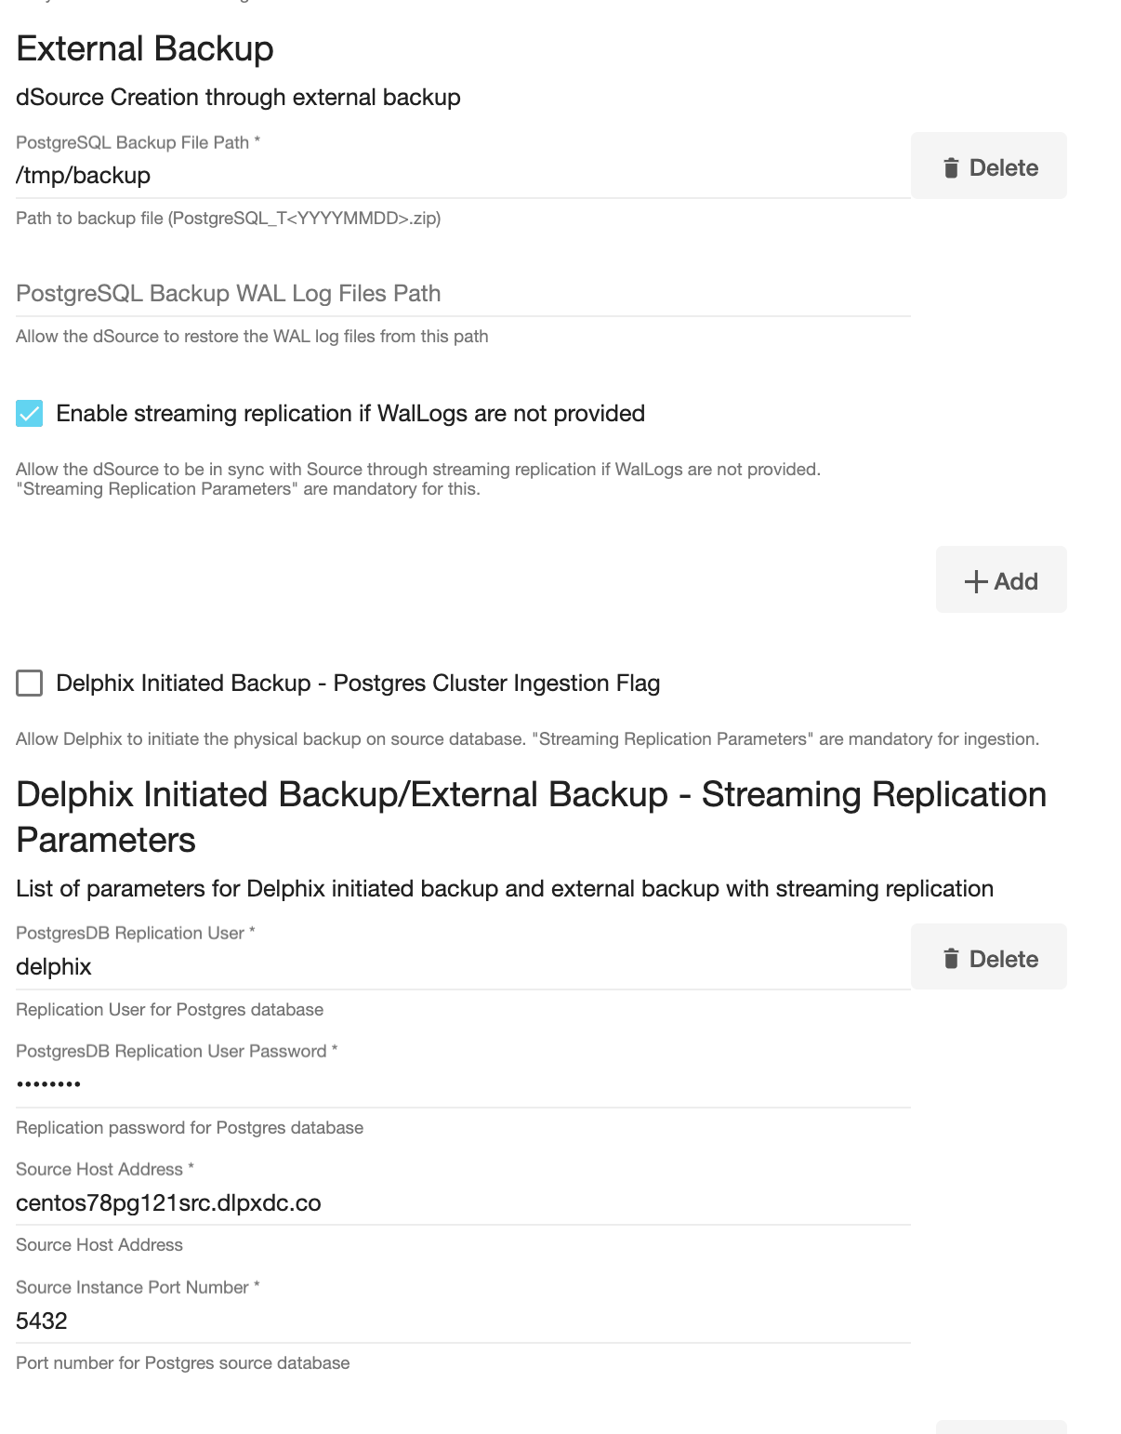This screenshot has height=1434, width=1121.
Task: Edit the port number field showing 5432
Action: pos(462,1321)
